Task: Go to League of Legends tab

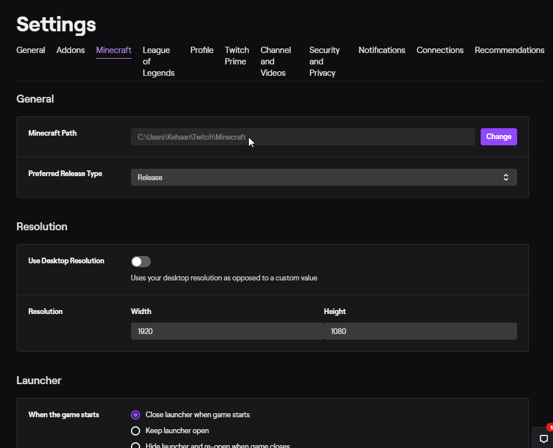Action: (x=158, y=62)
